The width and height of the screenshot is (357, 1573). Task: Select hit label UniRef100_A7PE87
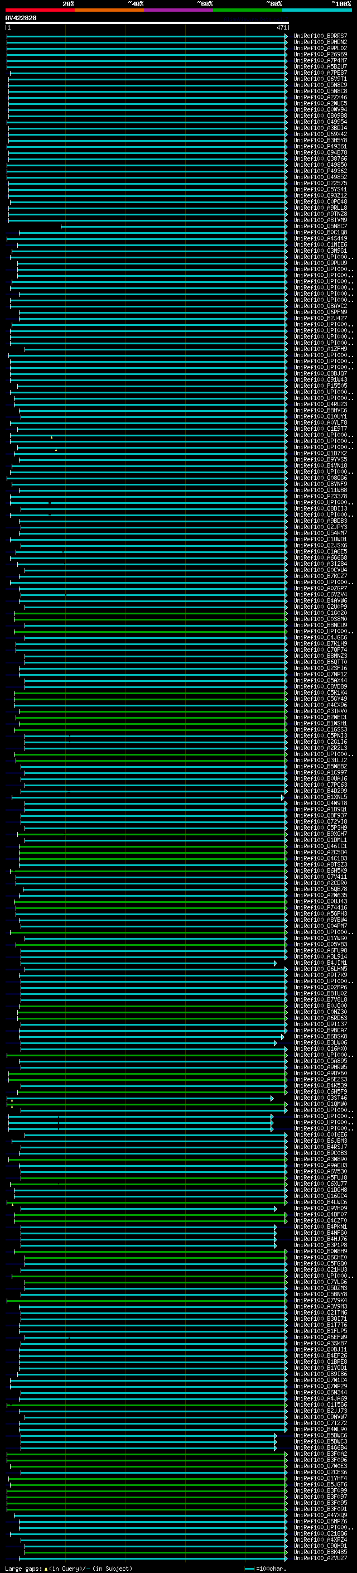pyautogui.click(x=320, y=73)
